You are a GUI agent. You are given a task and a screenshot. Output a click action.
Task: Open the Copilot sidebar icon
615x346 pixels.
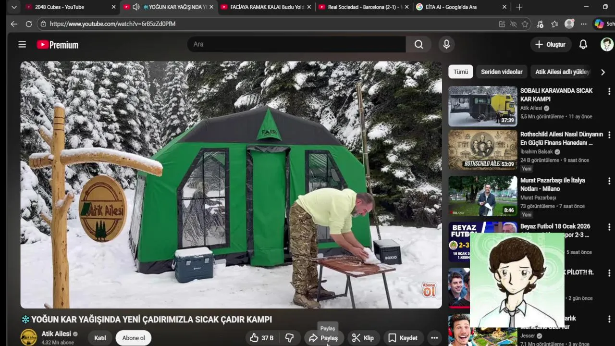[599, 24]
